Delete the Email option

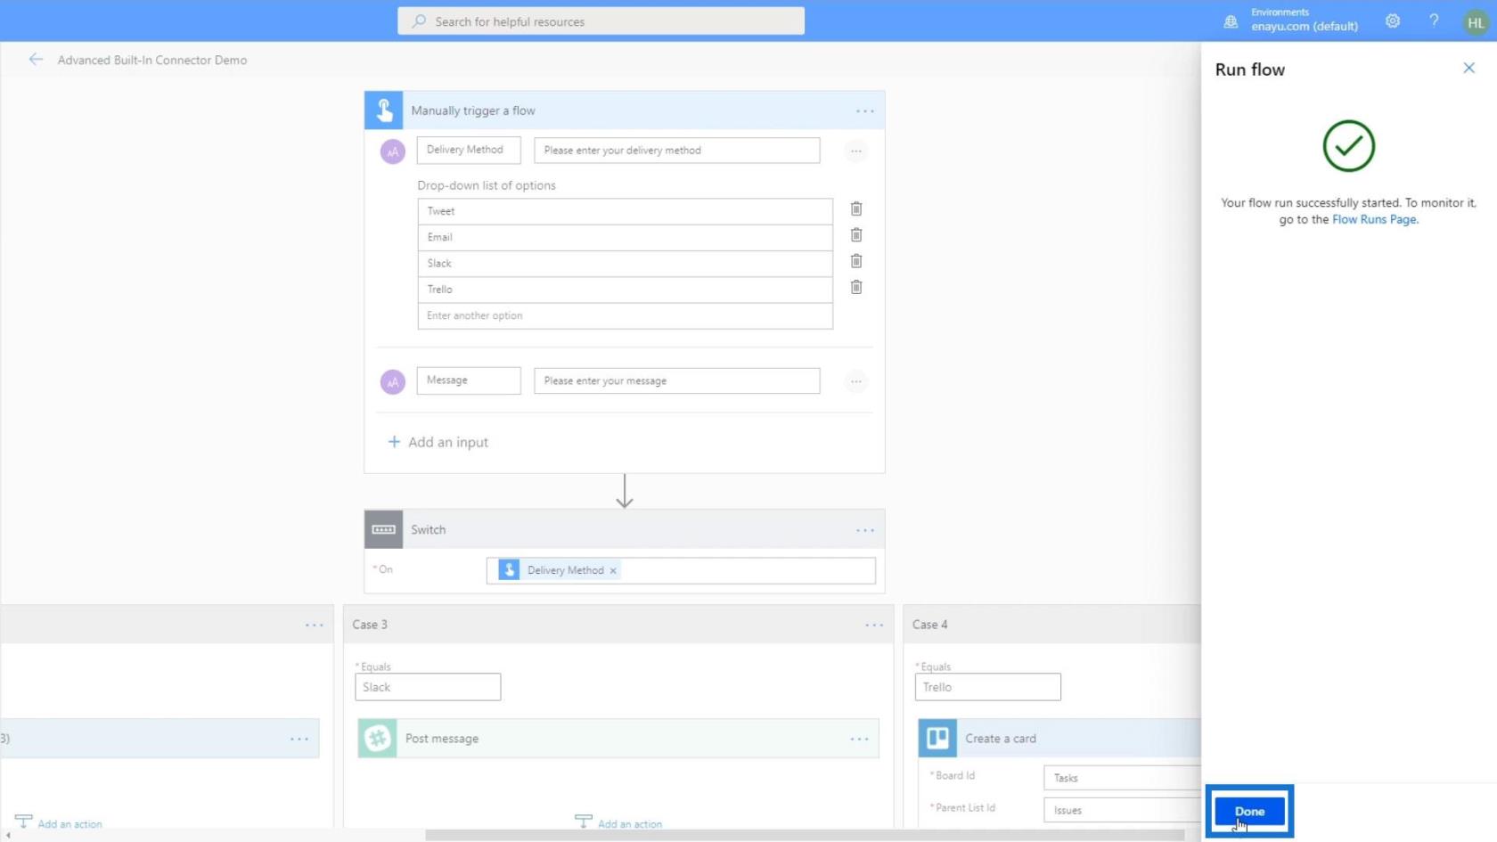coord(856,235)
